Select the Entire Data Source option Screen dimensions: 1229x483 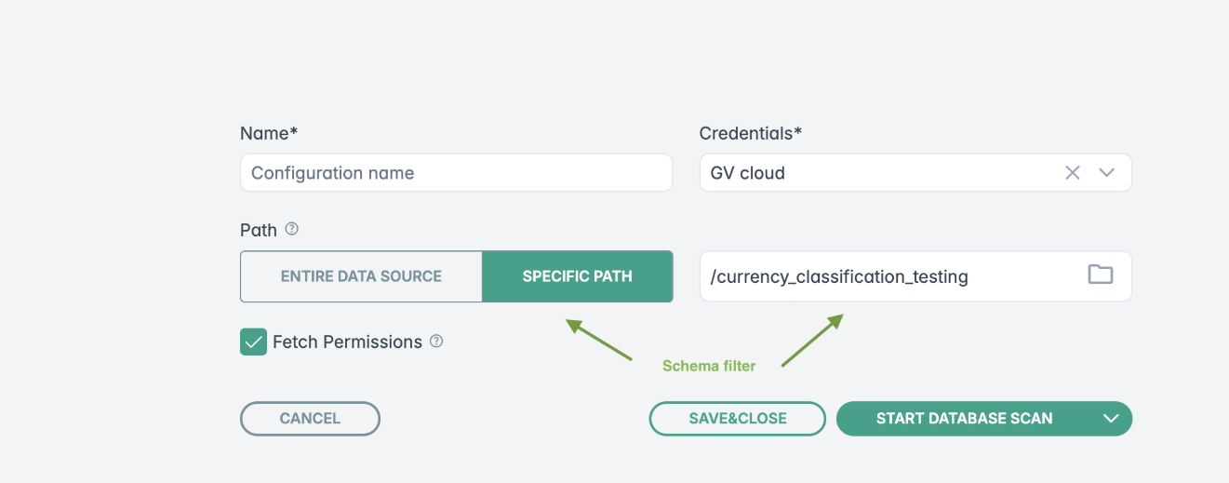[361, 276]
